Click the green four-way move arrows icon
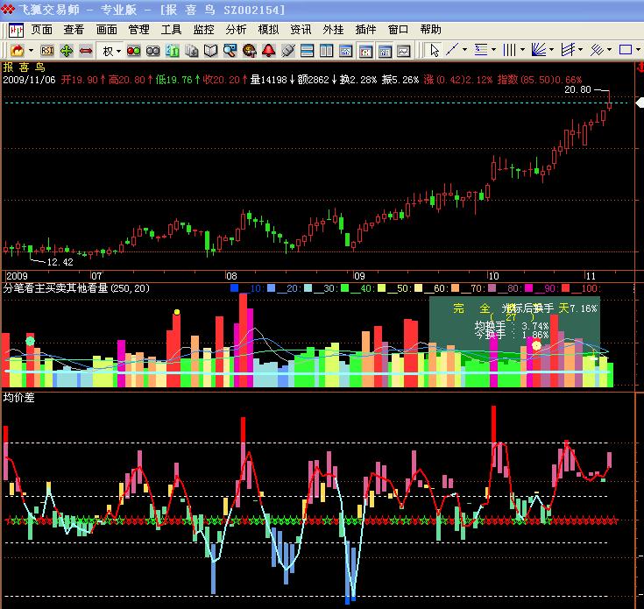The width and height of the screenshot is (644, 609). [67, 51]
